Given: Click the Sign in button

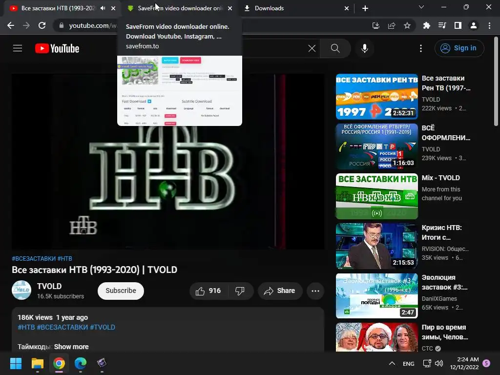Looking at the screenshot, I should (459, 48).
